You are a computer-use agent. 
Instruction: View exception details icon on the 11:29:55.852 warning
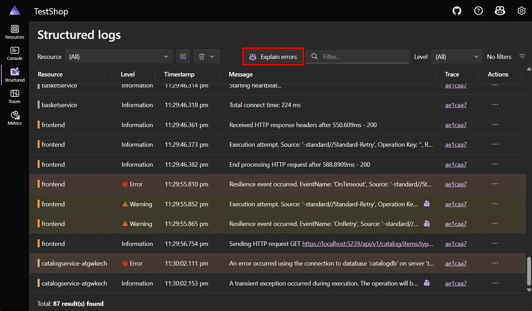click(426, 204)
